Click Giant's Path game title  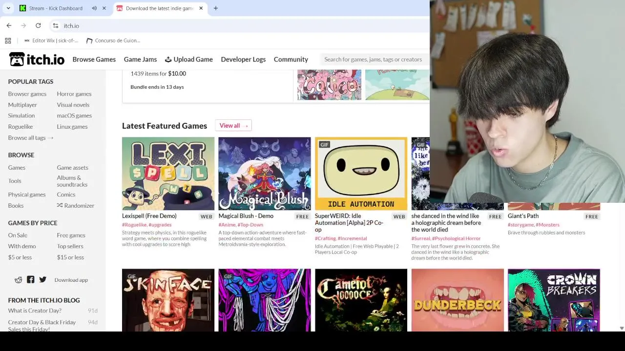click(523, 216)
